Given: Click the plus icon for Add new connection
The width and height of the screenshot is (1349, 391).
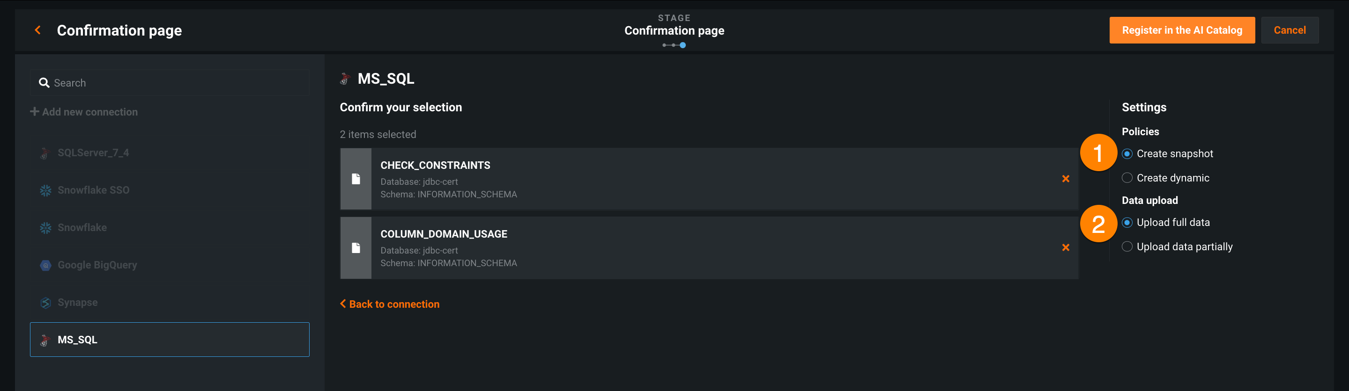Looking at the screenshot, I should [35, 112].
